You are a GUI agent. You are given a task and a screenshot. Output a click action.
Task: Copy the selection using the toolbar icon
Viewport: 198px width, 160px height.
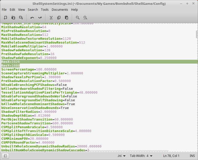(x=59, y=18)
